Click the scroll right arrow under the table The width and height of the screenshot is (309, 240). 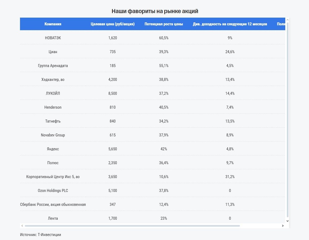click(283, 226)
